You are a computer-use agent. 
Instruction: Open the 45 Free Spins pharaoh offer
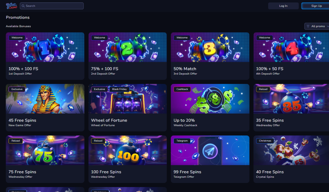[45, 108]
